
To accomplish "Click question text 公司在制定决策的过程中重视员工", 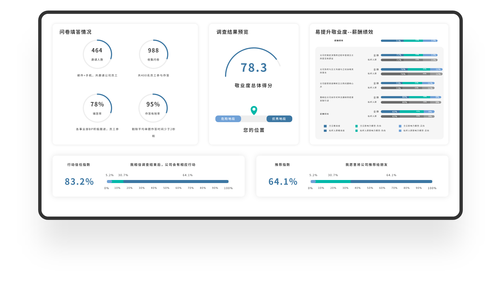I will click(337, 55).
